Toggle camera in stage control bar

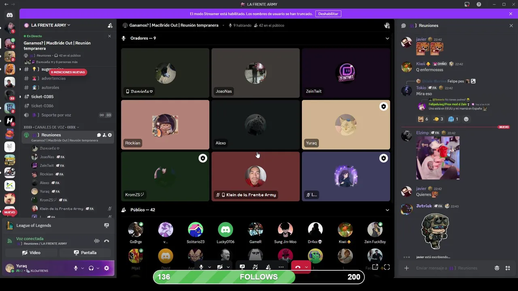(x=220, y=267)
